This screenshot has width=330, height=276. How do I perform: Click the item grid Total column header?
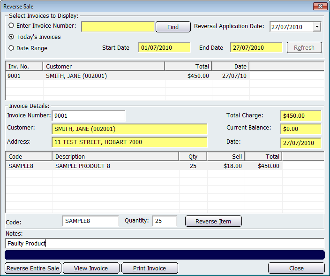(x=263, y=156)
